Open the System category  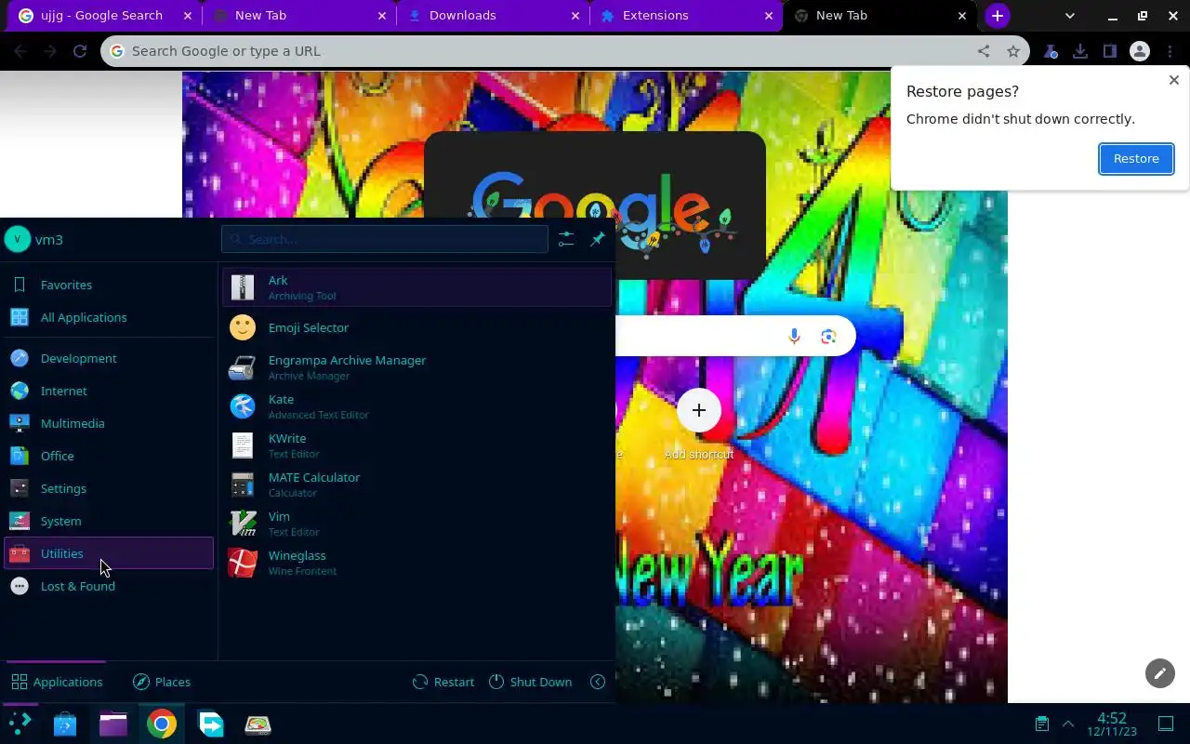point(109,521)
